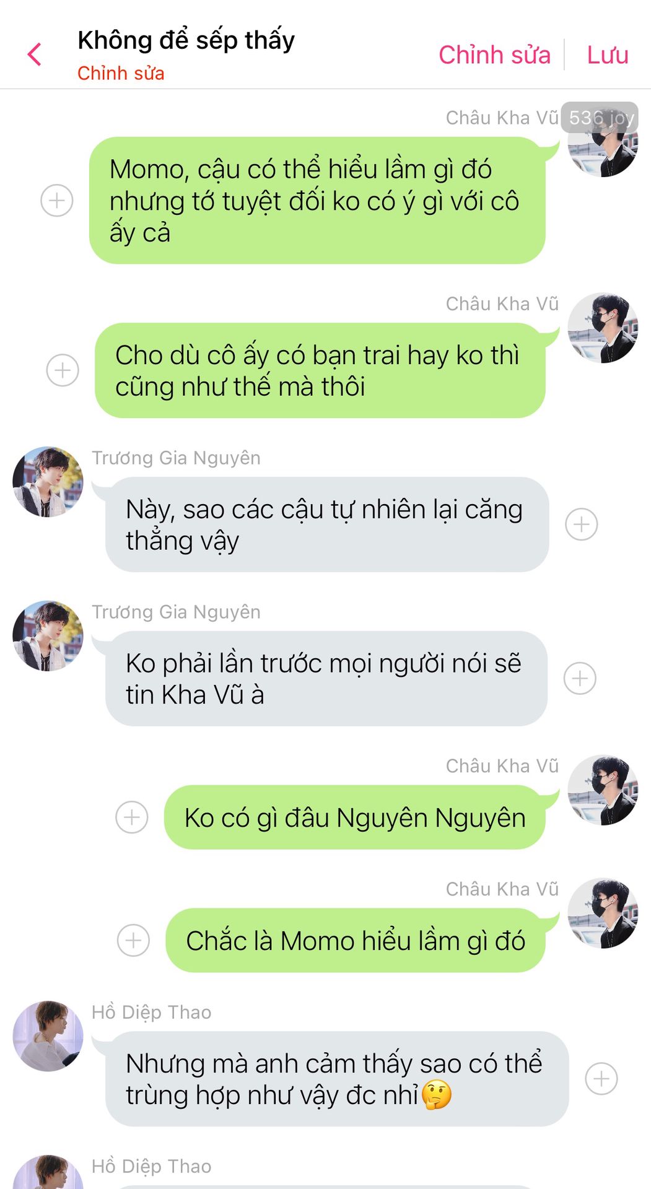Select the gray bubble 'Ko phải lần trước mọi người'
The width and height of the screenshot is (651, 1189).
326,679
